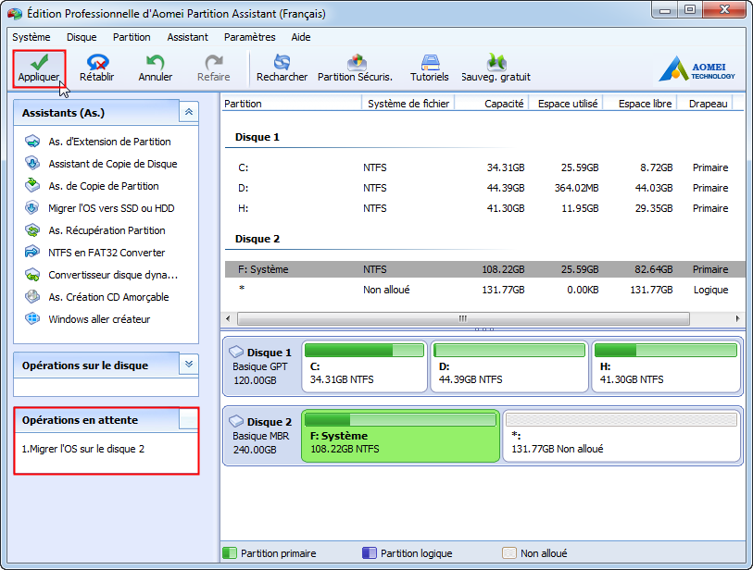Launch As. Récupération Partition wizard
The image size is (753, 570).
tap(107, 230)
